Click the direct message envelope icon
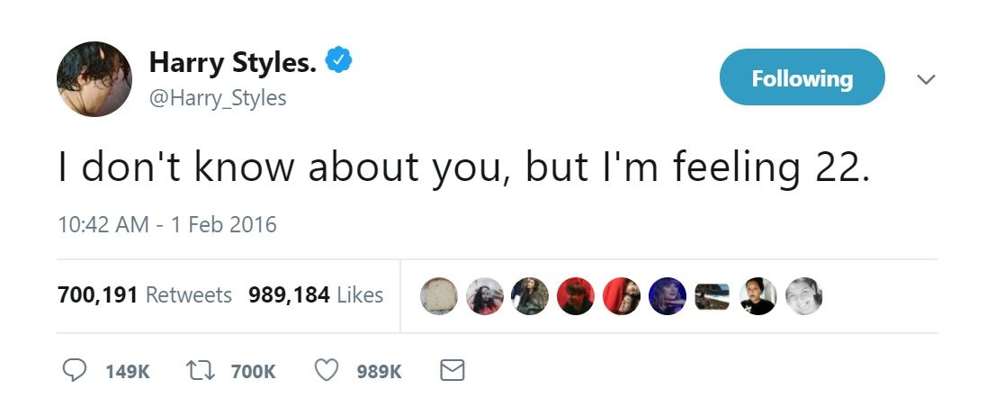This screenshot has width=995, height=416. click(x=451, y=370)
